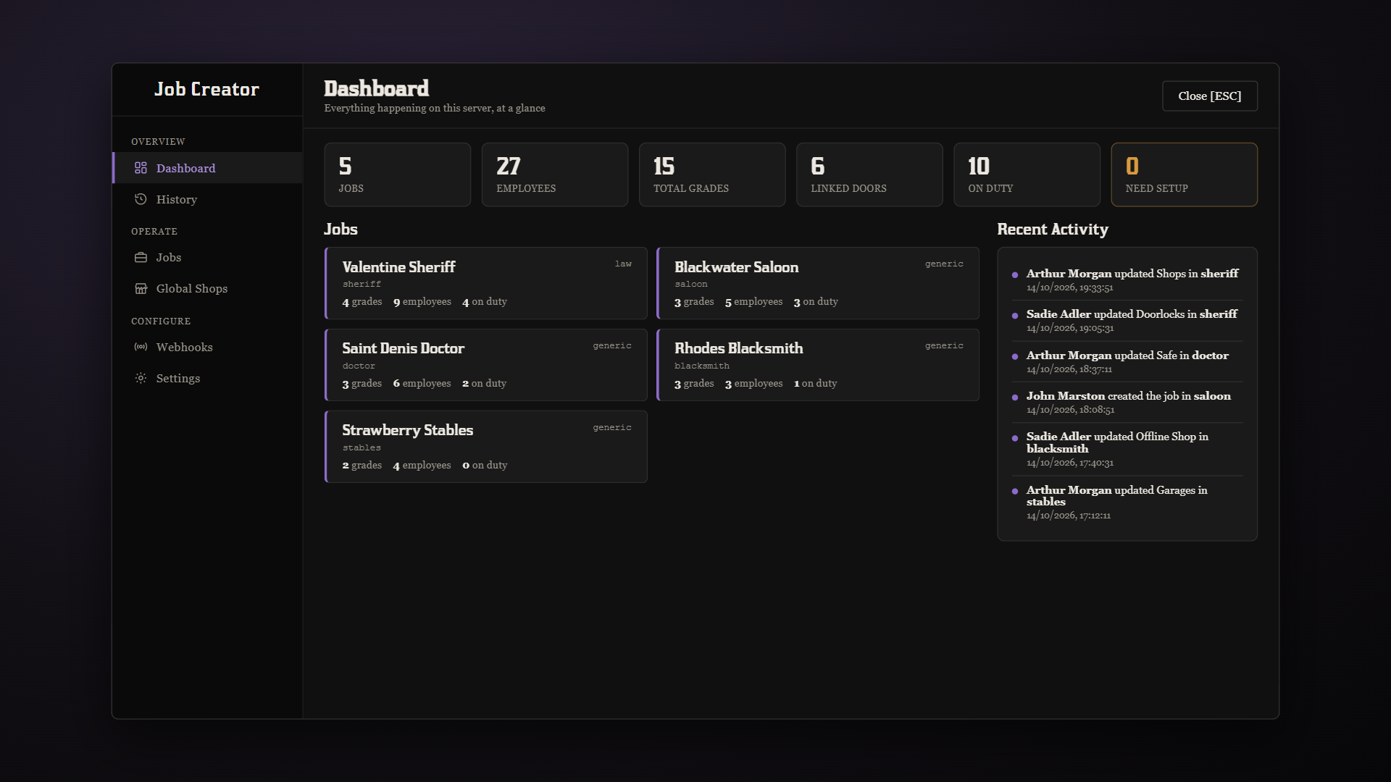
Task: Select the 0 Need Setup tile
Action: click(x=1185, y=175)
